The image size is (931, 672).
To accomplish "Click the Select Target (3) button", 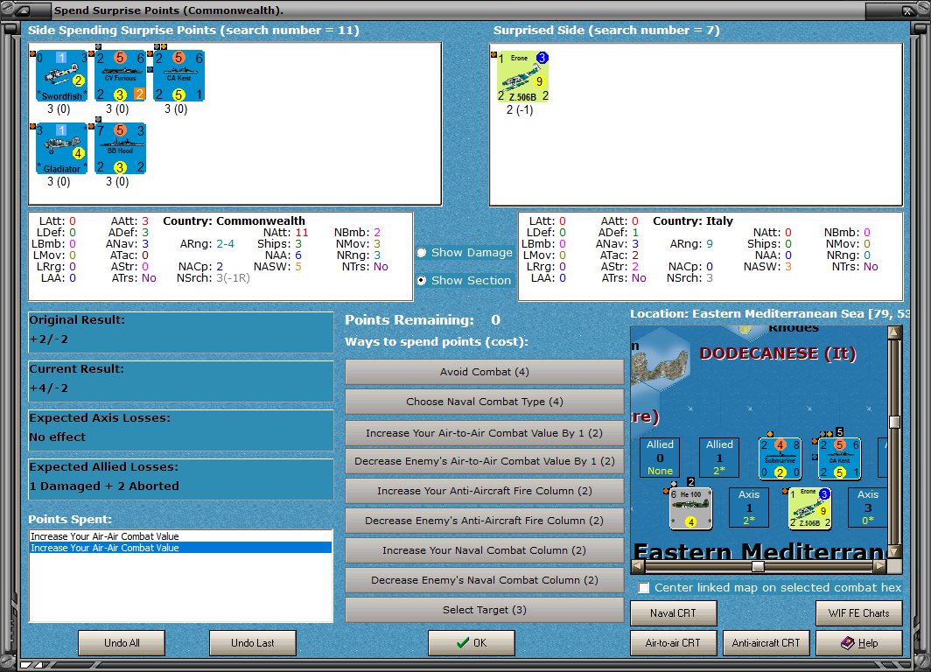I will point(485,610).
